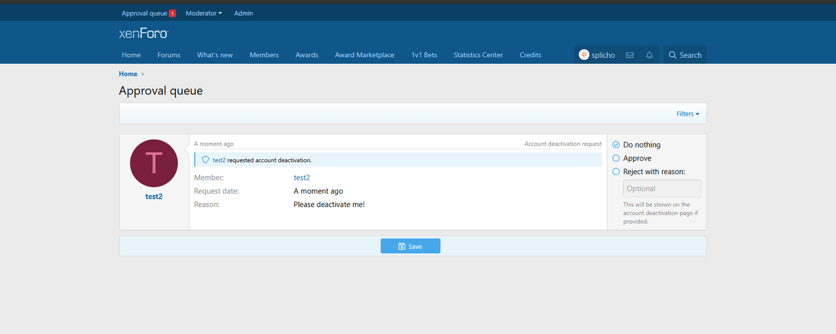This screenshot has width=836, height=334.
Task: Click the splicho user avatar
Action: 584,55
